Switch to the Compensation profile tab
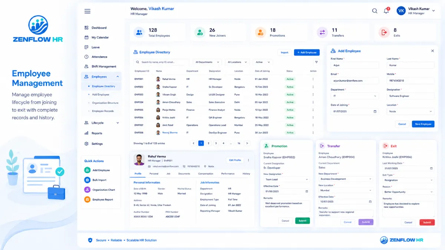This screenshot has width=445, height=250. 206,174
